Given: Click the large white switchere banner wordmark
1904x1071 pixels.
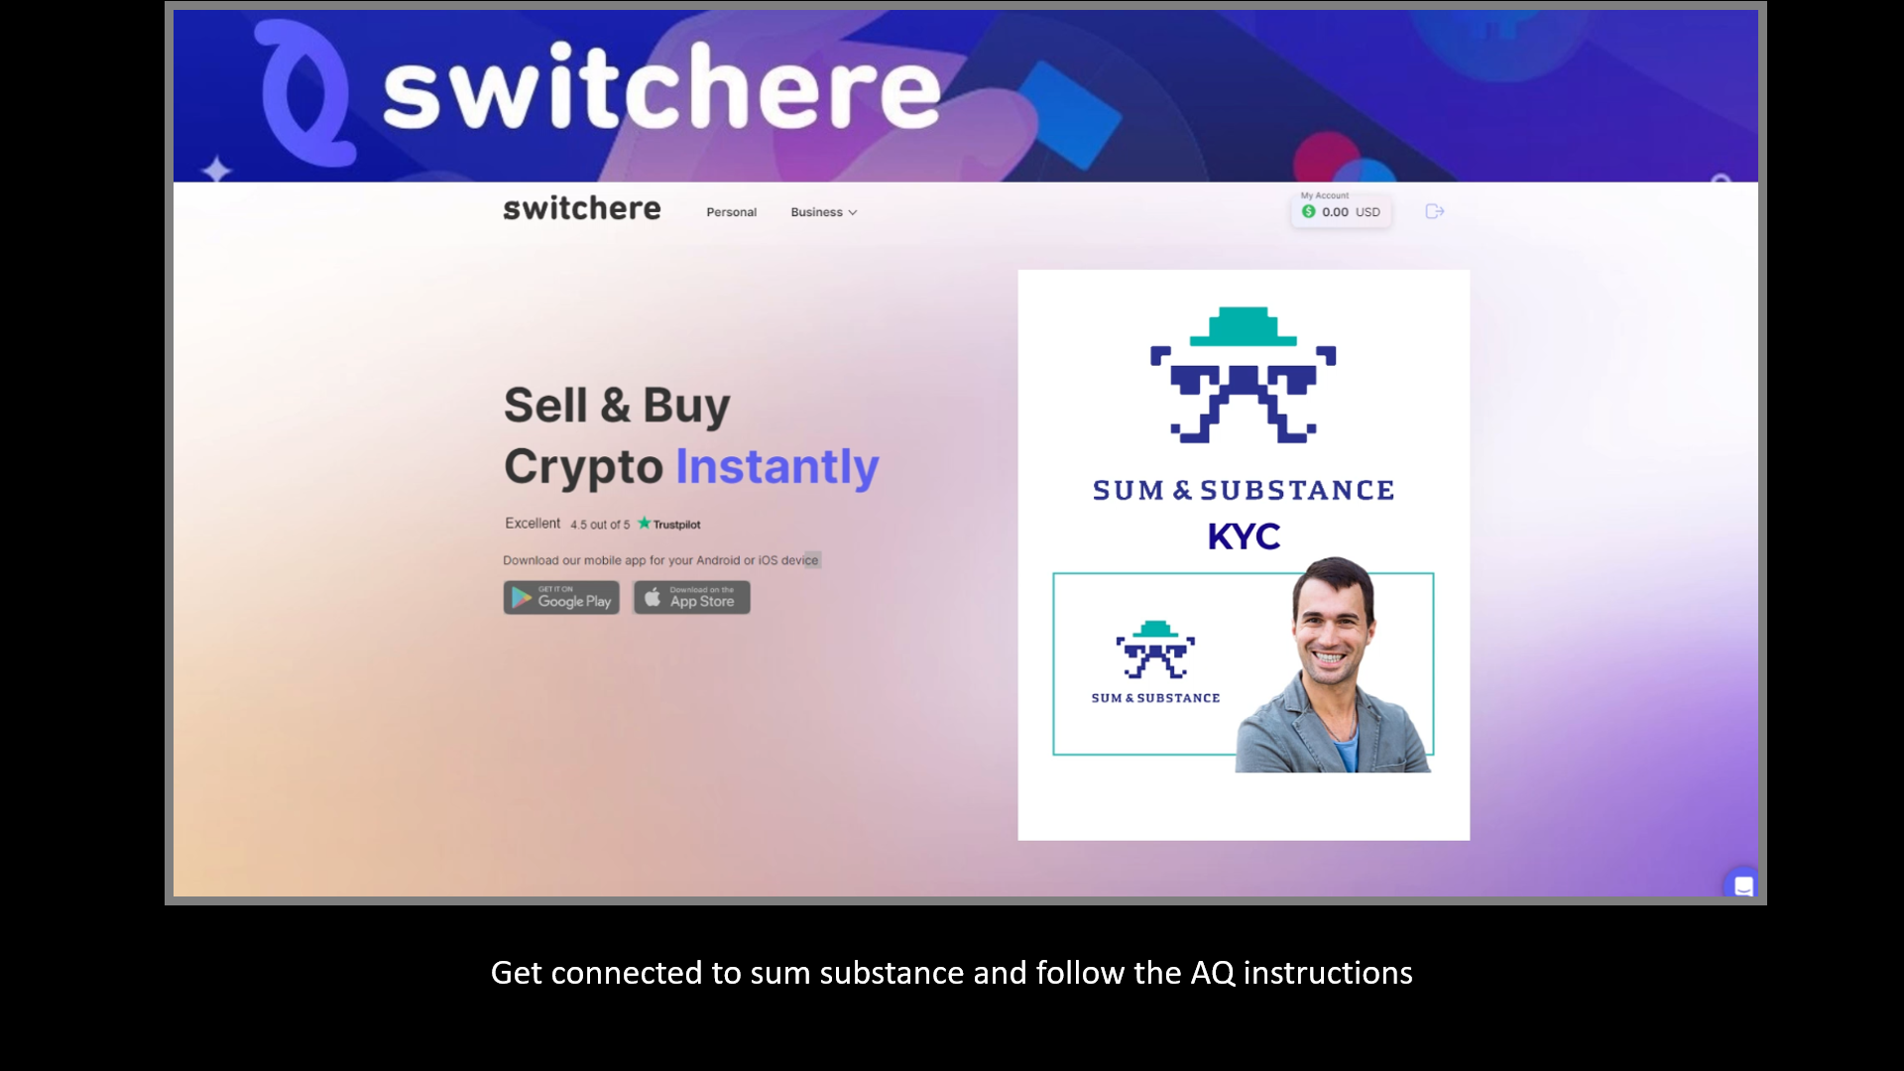Looking at the screenshot, I should tap(661, 87).
